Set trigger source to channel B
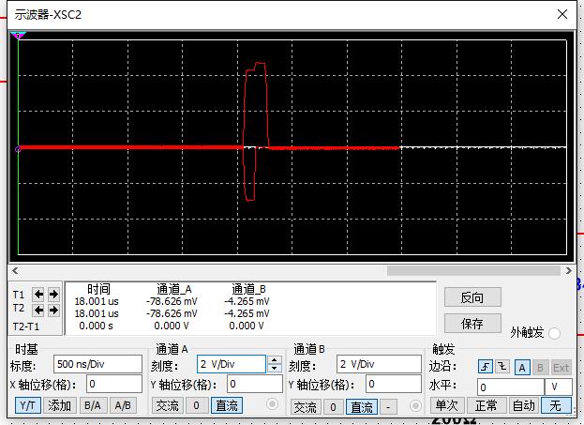Viewport: 584px width, 425px height. pyautogui.click(x=540, y=368)
